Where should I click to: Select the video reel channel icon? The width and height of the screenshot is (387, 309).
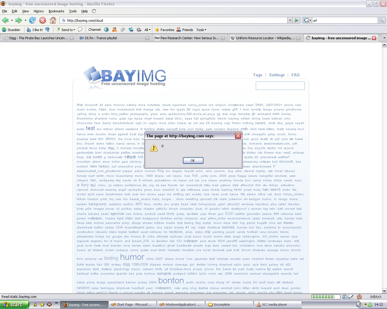(x=139, y=30)
